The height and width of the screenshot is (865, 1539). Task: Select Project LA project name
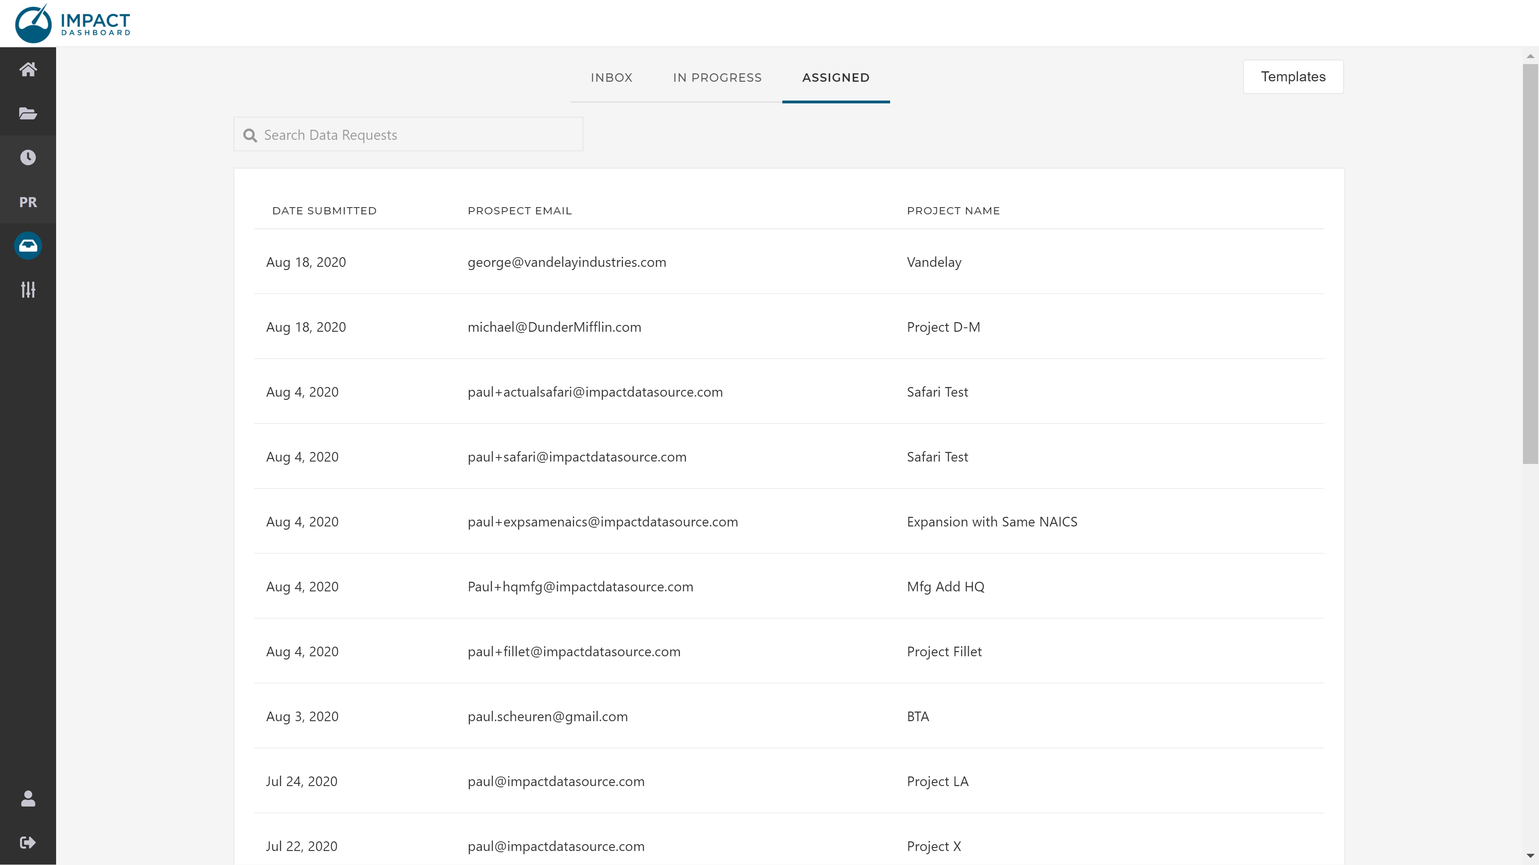click(937, 781)
